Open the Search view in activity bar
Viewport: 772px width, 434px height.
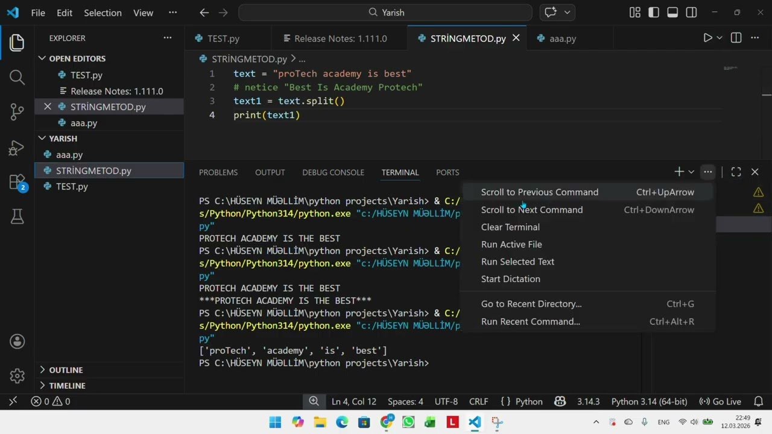point(17,77)
